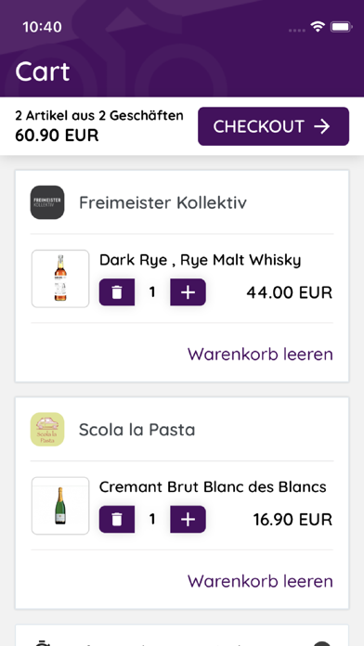Open the Freimeister Kollektiv shop logo
This screenshot has width=364, height=646.
click(x=47, y=202)
